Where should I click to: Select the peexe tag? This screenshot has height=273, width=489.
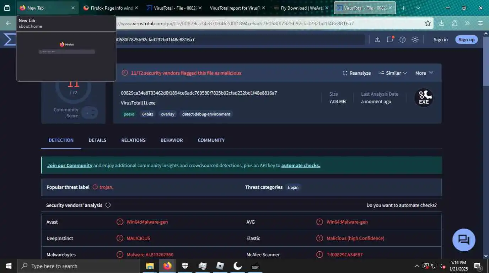coord(129,114)
